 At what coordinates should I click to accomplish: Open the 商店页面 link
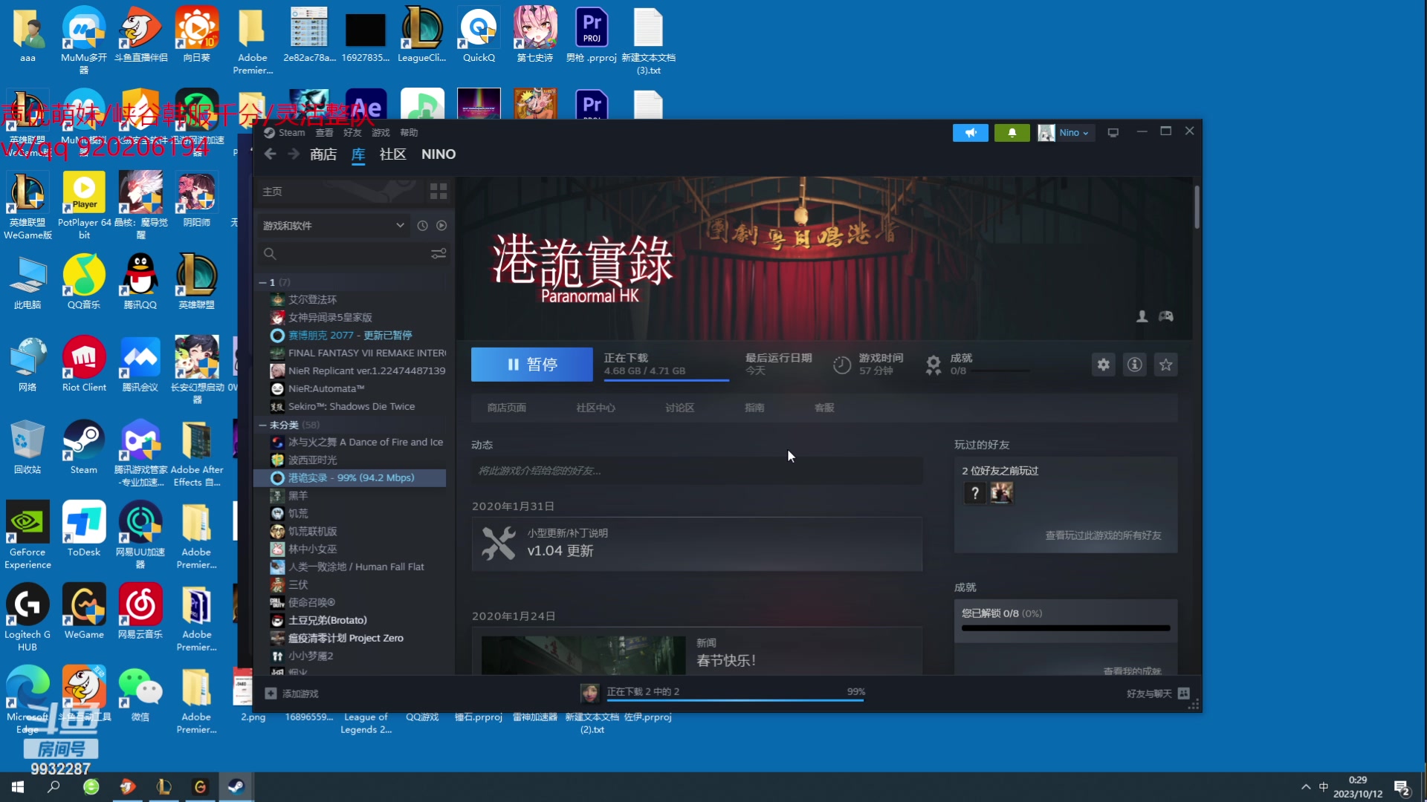tap(506, 408)
